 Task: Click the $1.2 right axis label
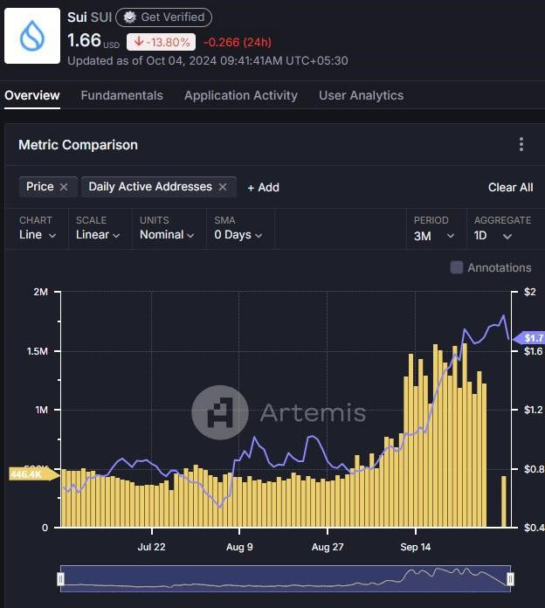pyautogui.click(x=533, y=410)
